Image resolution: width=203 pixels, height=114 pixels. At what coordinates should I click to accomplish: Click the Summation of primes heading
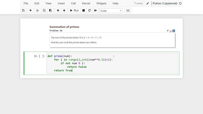tap(64, 27)
